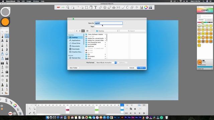
Task: Open the File menu
Action: (18, 1)
